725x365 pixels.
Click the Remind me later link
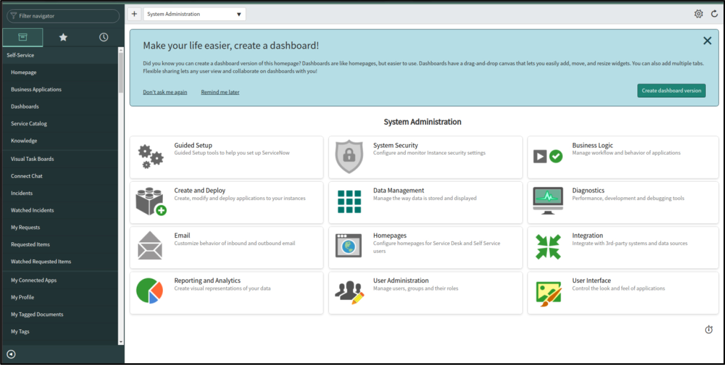click(x=220, y=92)
